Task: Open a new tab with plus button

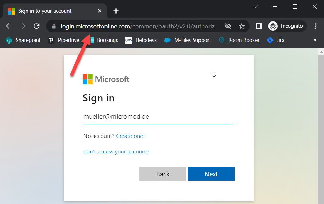Action: pyautogui.click(x=116, y=11)
